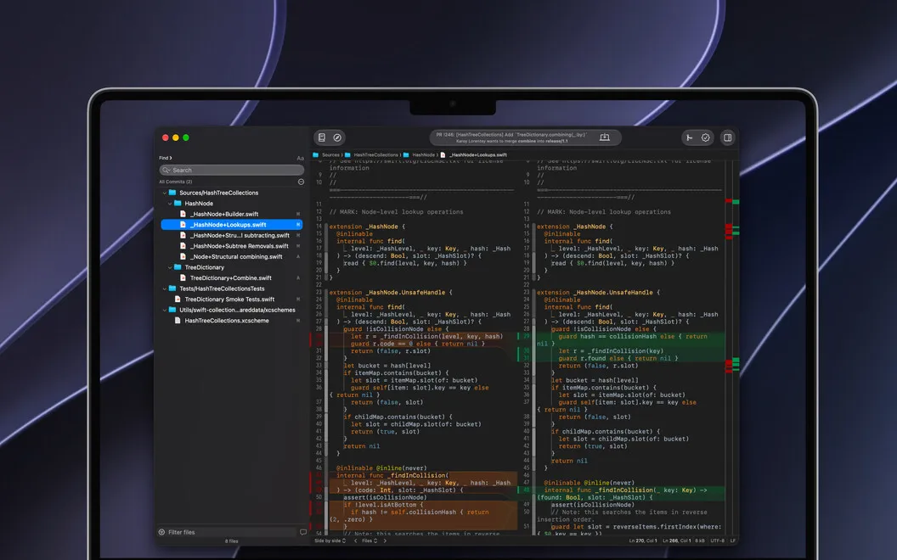Go to previous file using left chevron
Image resolution: width=897 pixels, height=560 pixels.
(x=355, y=540)
